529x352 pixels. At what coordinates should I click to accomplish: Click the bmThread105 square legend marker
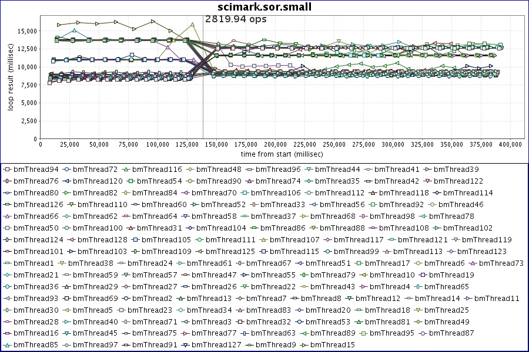pyautogui.click(x=135, y=240)
